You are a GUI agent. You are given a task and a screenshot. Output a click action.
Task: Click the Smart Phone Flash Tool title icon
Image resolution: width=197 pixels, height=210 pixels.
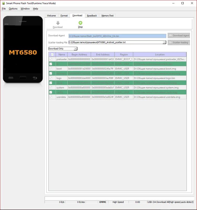pos(3,3)
